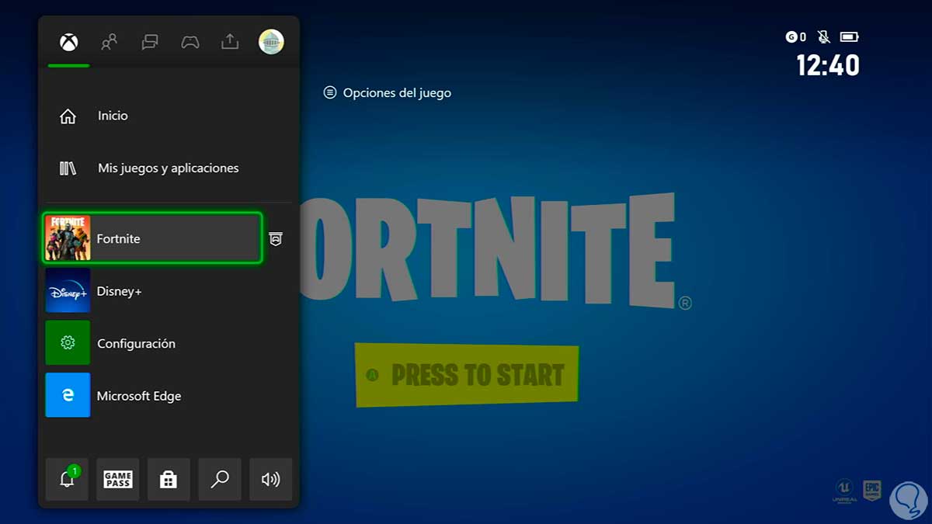The width and height of the screenshot is (932, 524).
Task: Open the Xbox home tab in guide
Action: (x=69, y=42)
